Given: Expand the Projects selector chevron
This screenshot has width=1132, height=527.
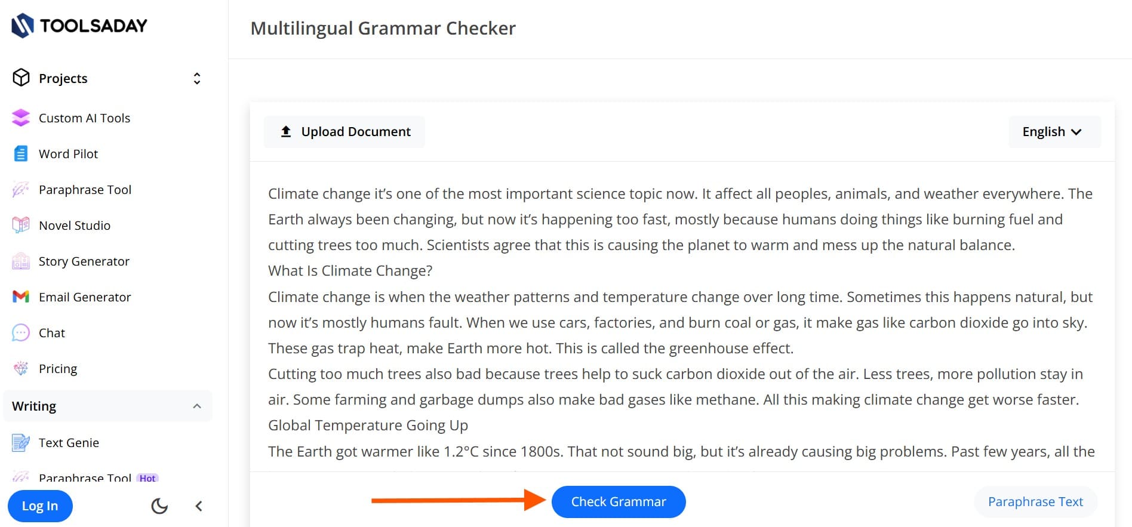Looking at the screenshot, I should (196, 78).
